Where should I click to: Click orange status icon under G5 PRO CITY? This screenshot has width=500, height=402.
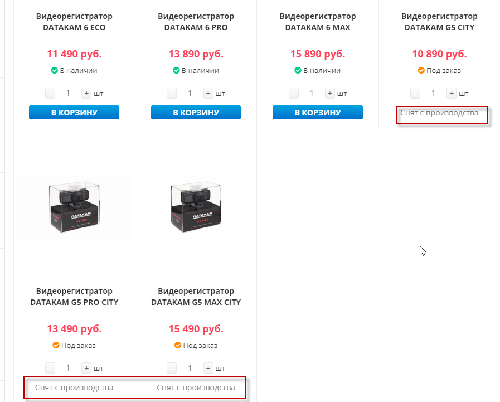pos(56,346)
